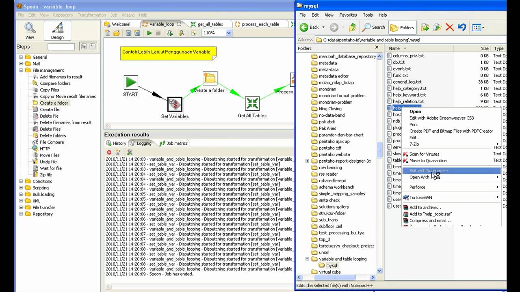Click the Explore database icon in toolbar
Viewport: 520px width, 292px height.
[182, 33]
